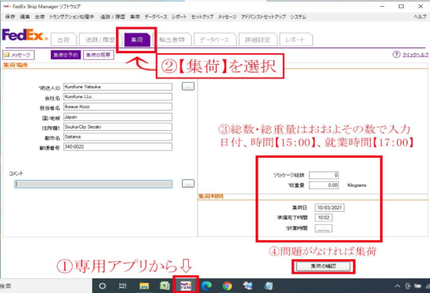This screenshot has width=430, height=293.
Task: Open the ヘルプ menu
Action: coord(420,17)
